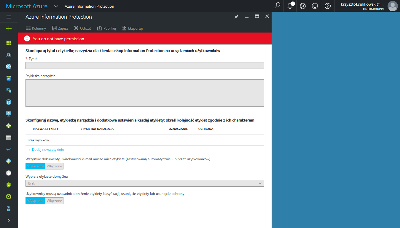Click the Tytuł input field
Screen dimensions: 400x228
coord(145,66)
